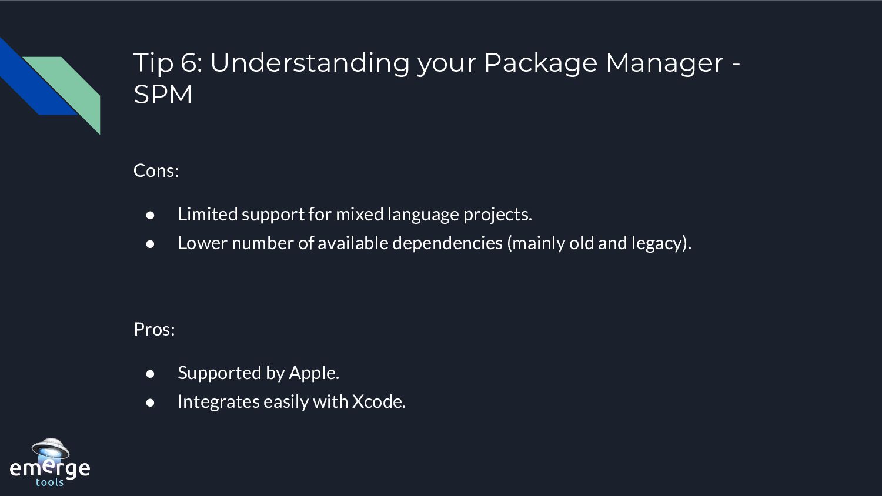Click the small "tools" text under the logo
The width and height of the screenshot is (882, 496).
[50, 482]
